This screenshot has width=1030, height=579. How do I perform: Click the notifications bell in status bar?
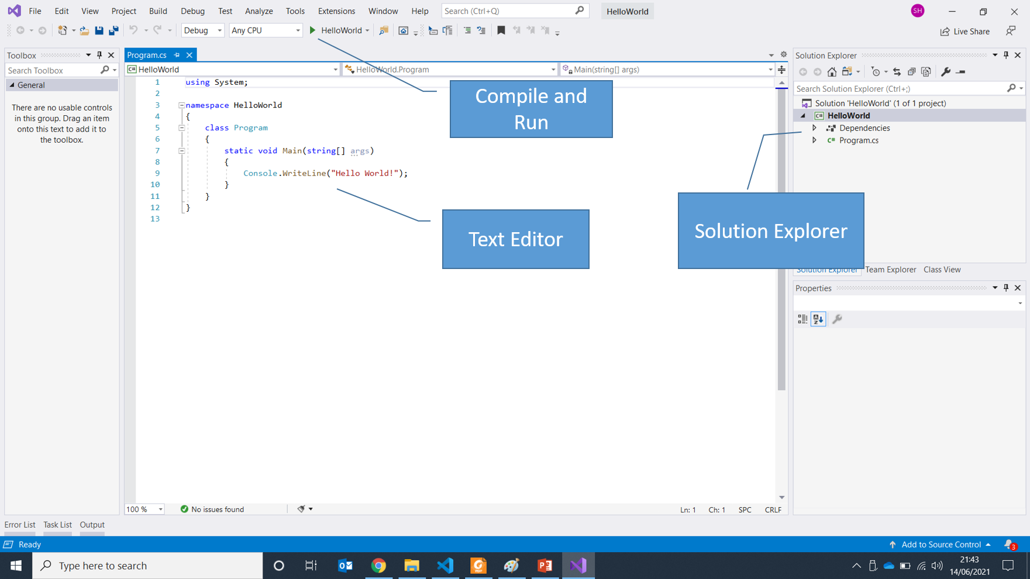click(1010, 544)
